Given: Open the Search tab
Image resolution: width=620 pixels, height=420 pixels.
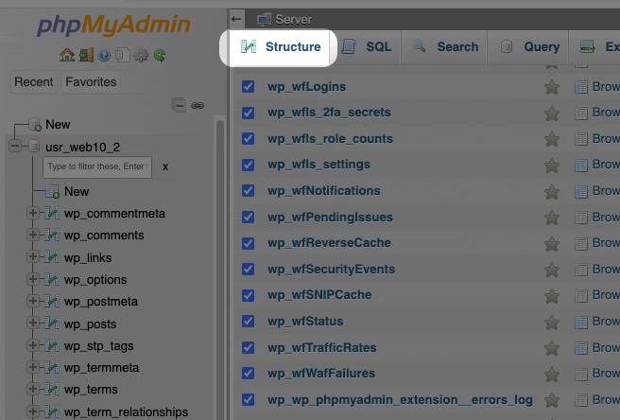Looking at the screenshot, I should pos(444,46).
